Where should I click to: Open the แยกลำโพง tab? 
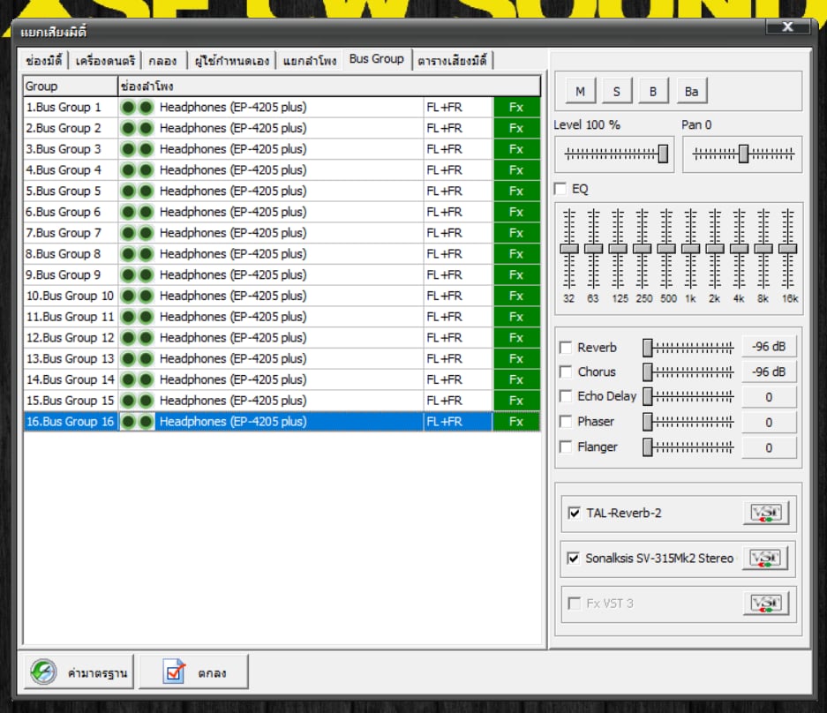pyautogui.click(x=309, y=61)
